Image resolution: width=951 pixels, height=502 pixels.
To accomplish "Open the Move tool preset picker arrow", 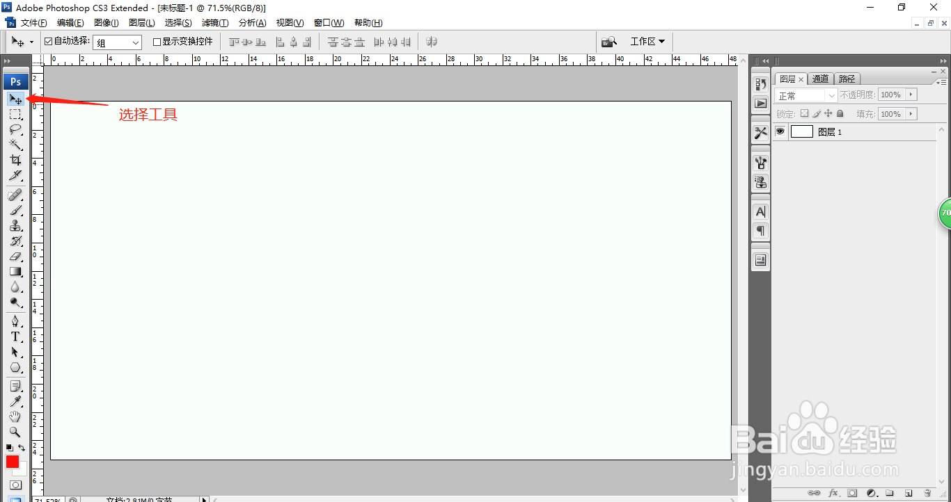I will 31,42.
